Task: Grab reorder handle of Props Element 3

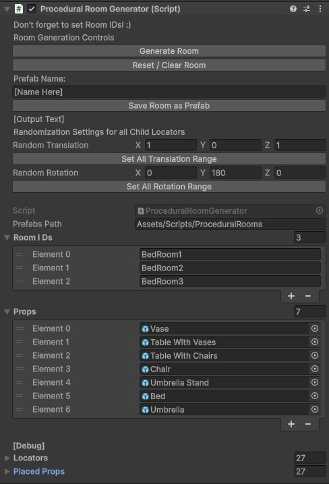Action: [20, 369]
